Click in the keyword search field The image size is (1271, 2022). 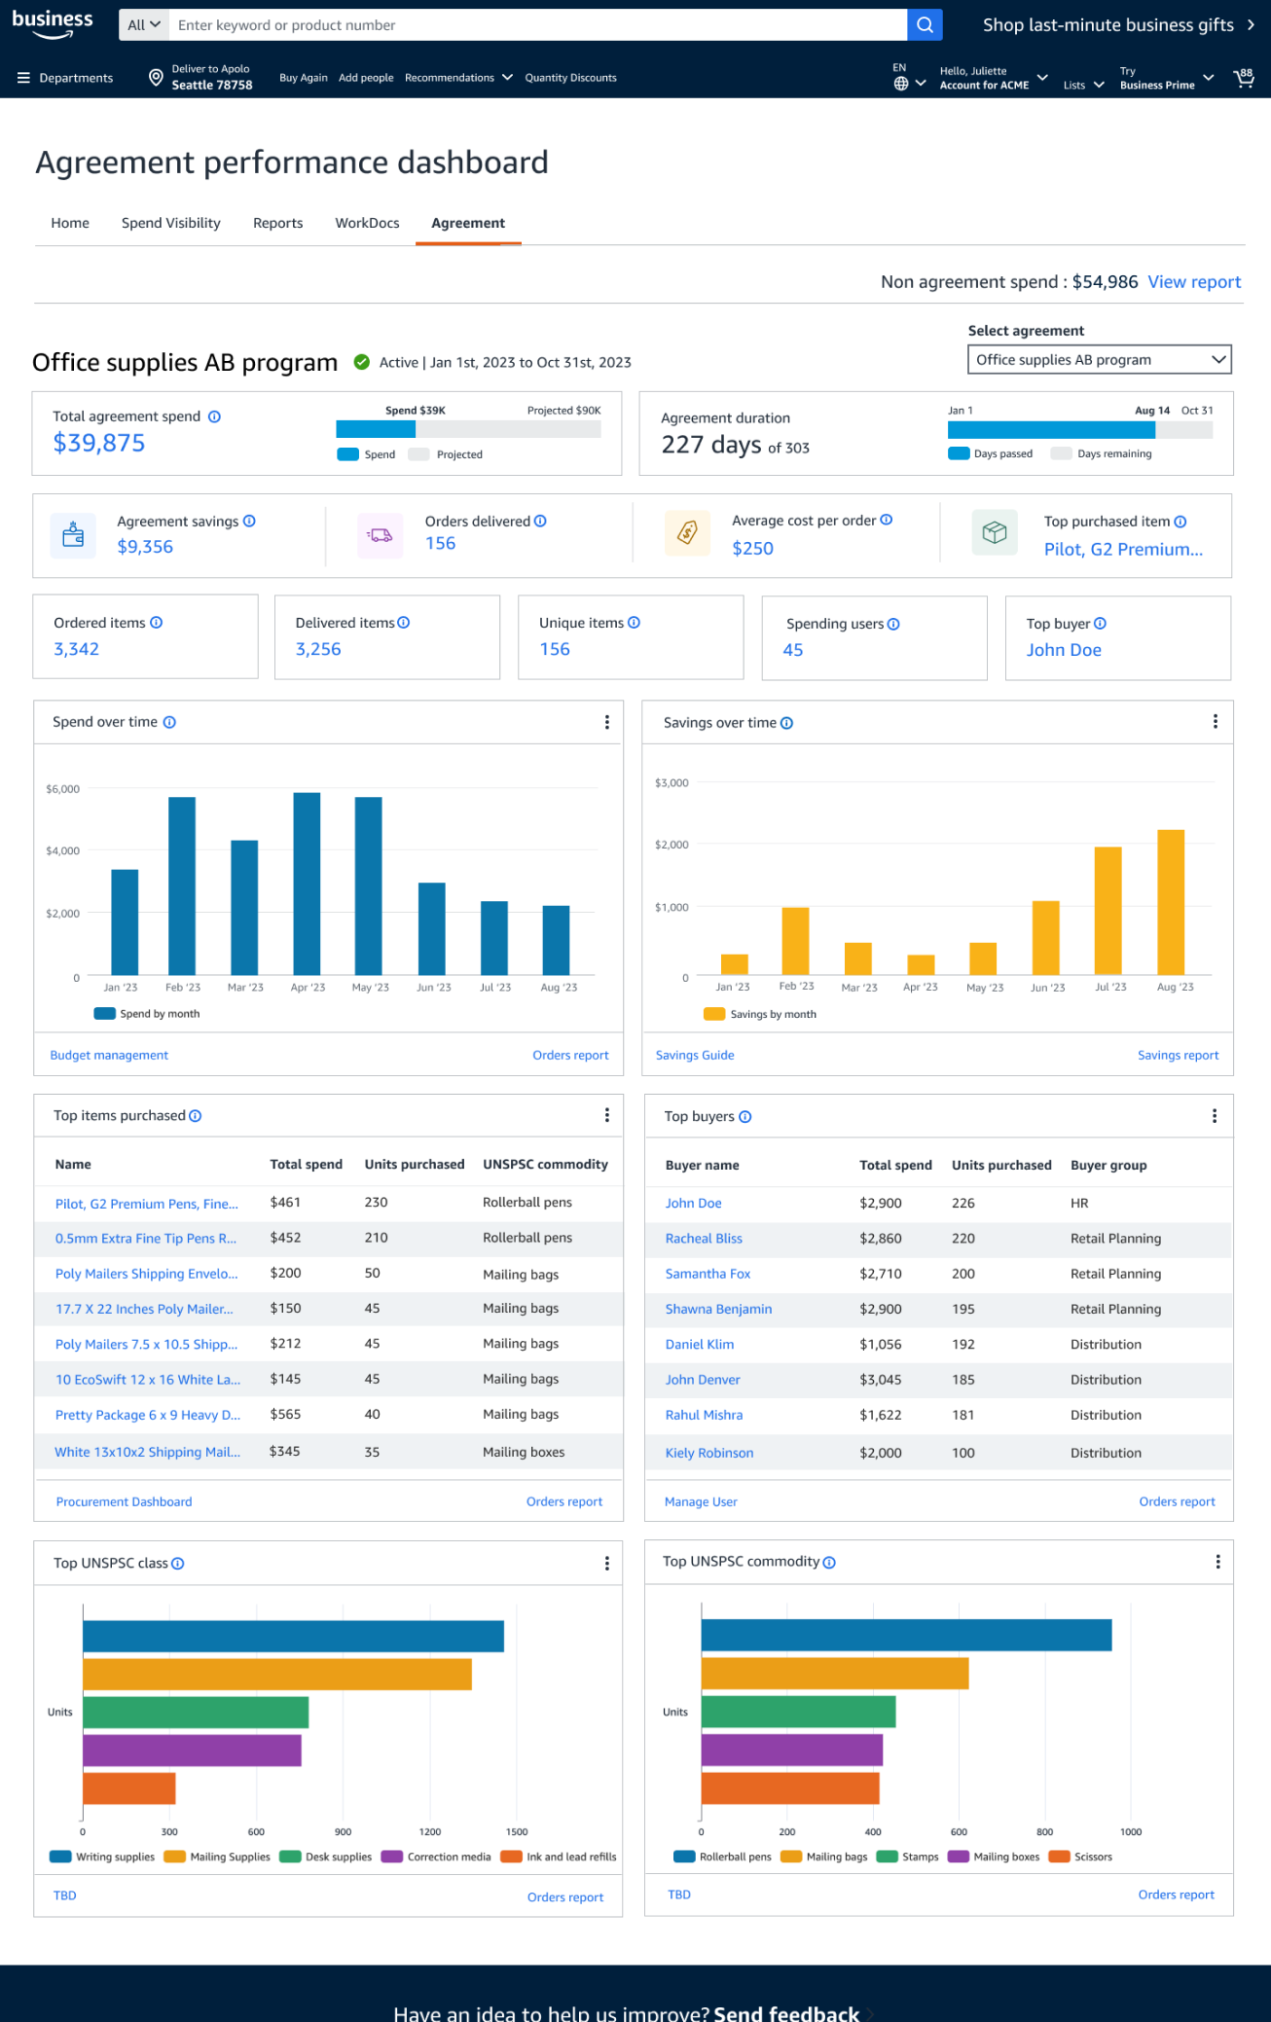tap(537, 25)
